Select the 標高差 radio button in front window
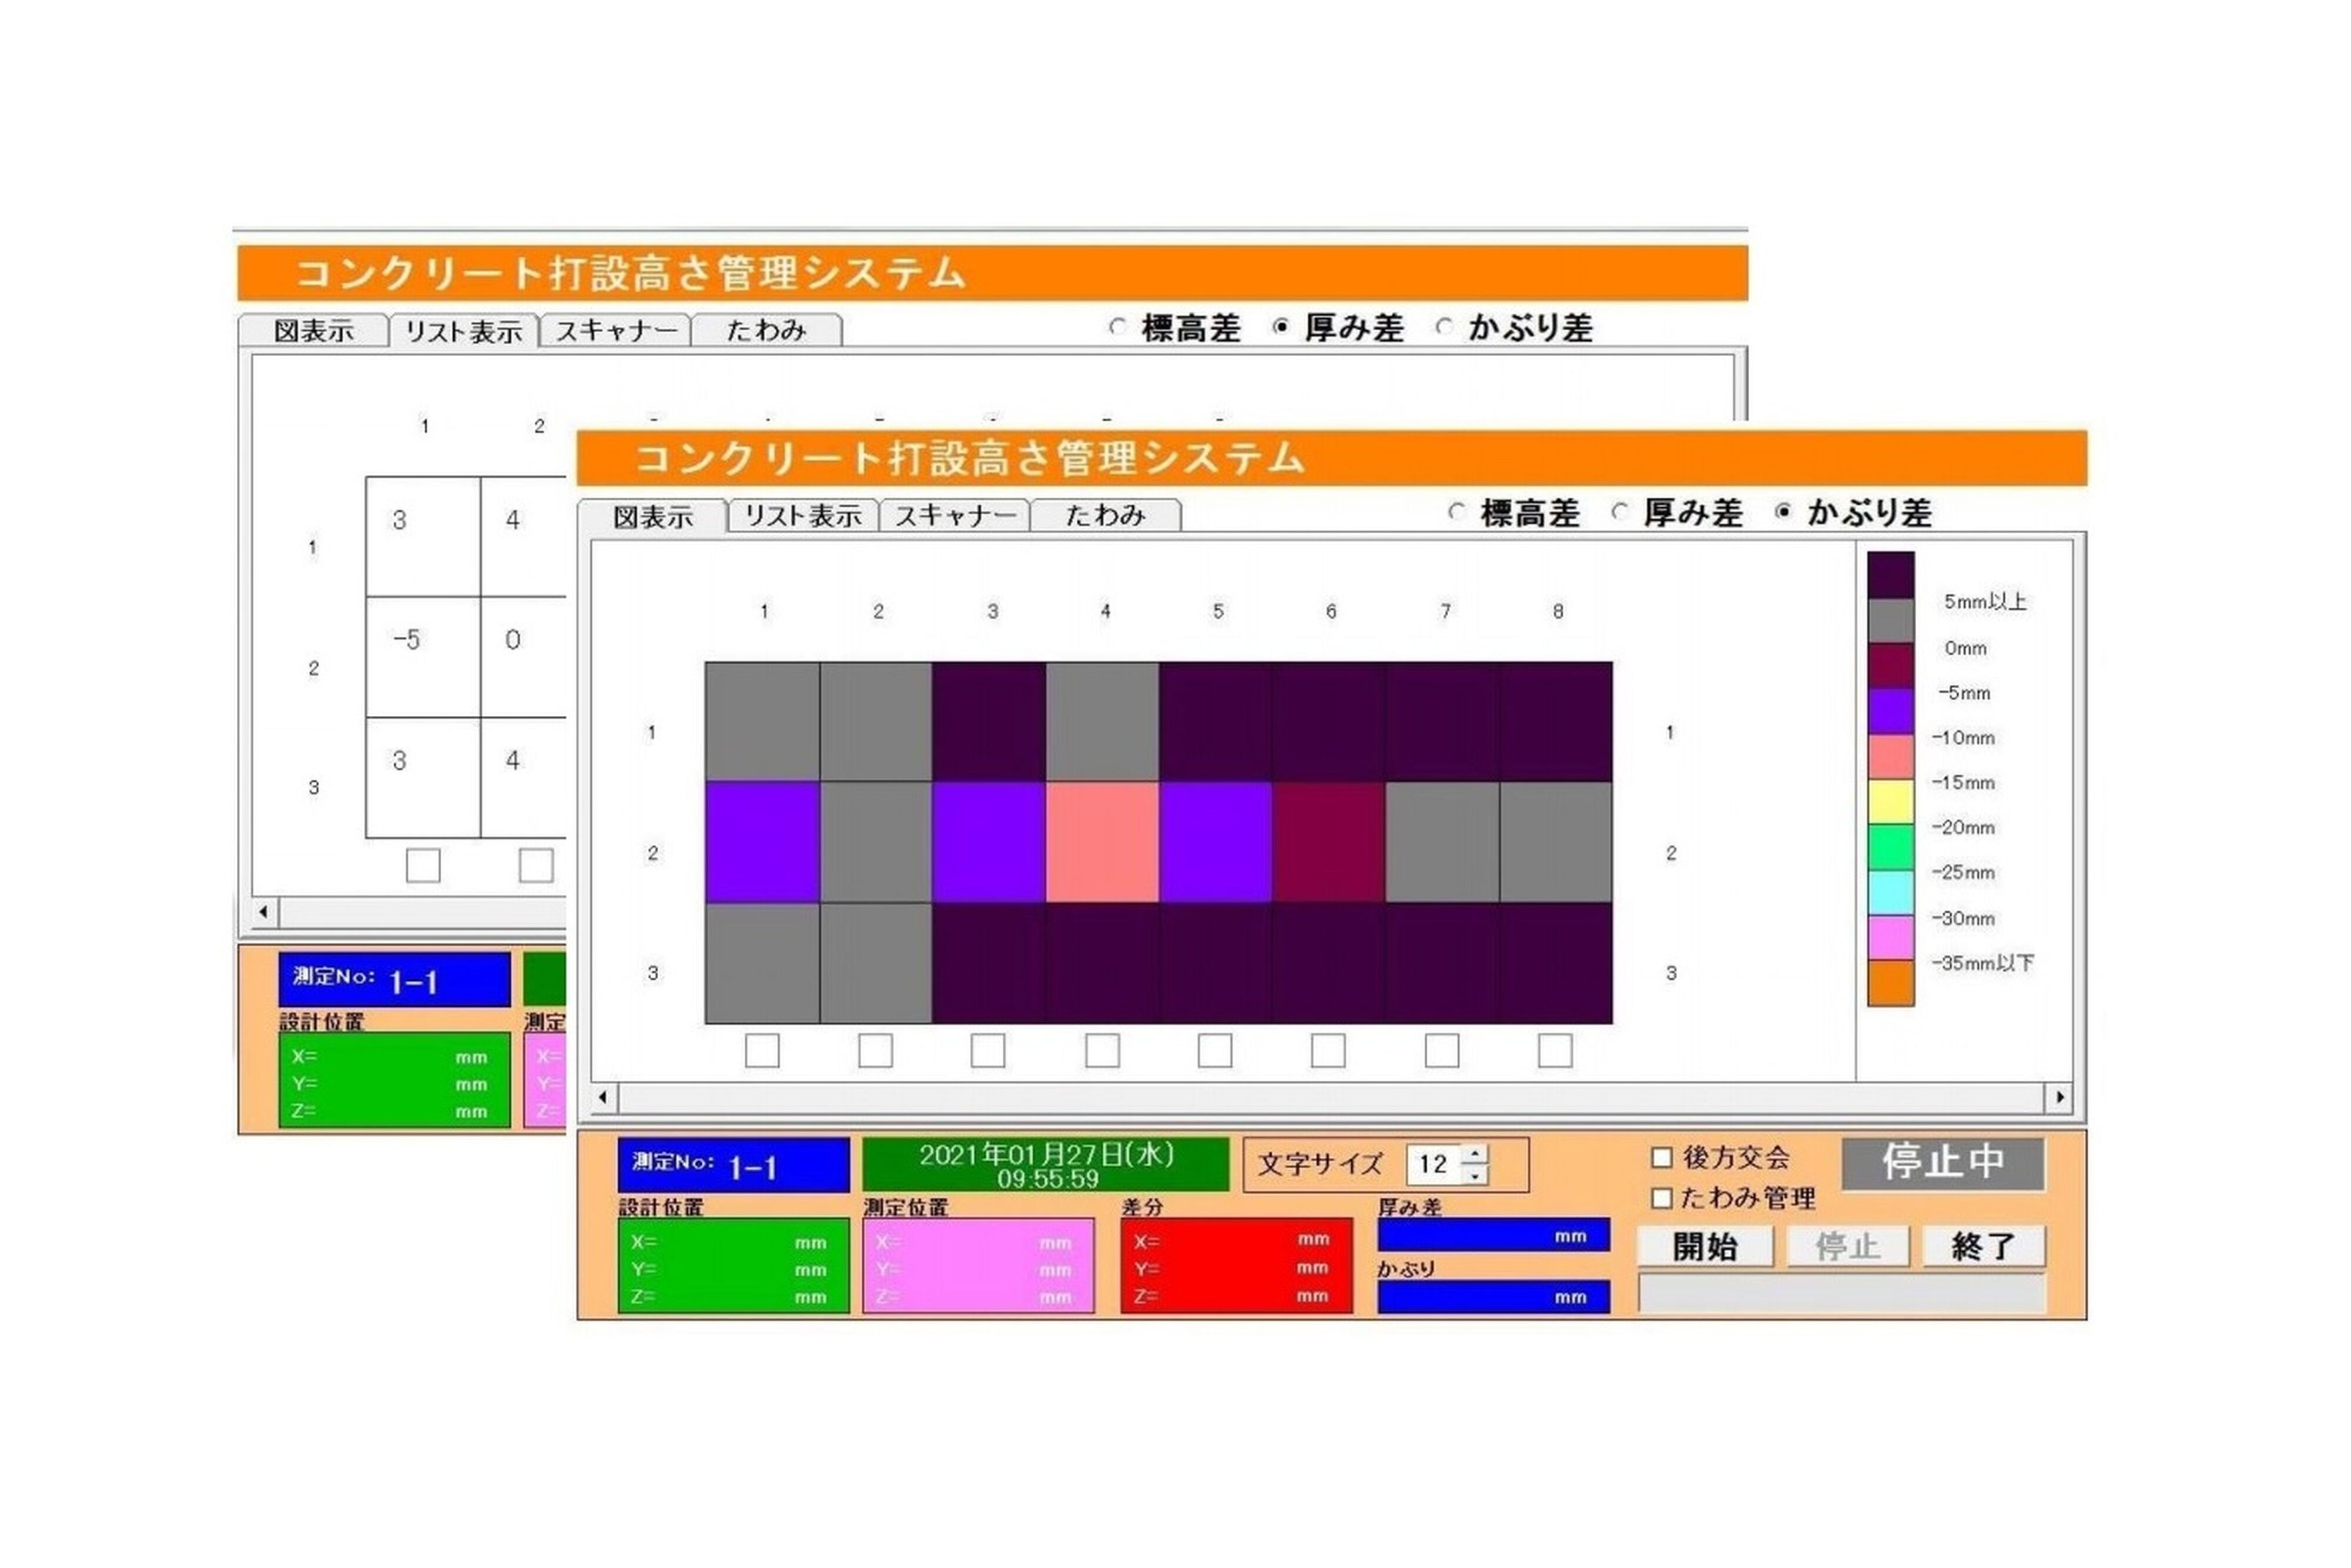 point(1457,512)
